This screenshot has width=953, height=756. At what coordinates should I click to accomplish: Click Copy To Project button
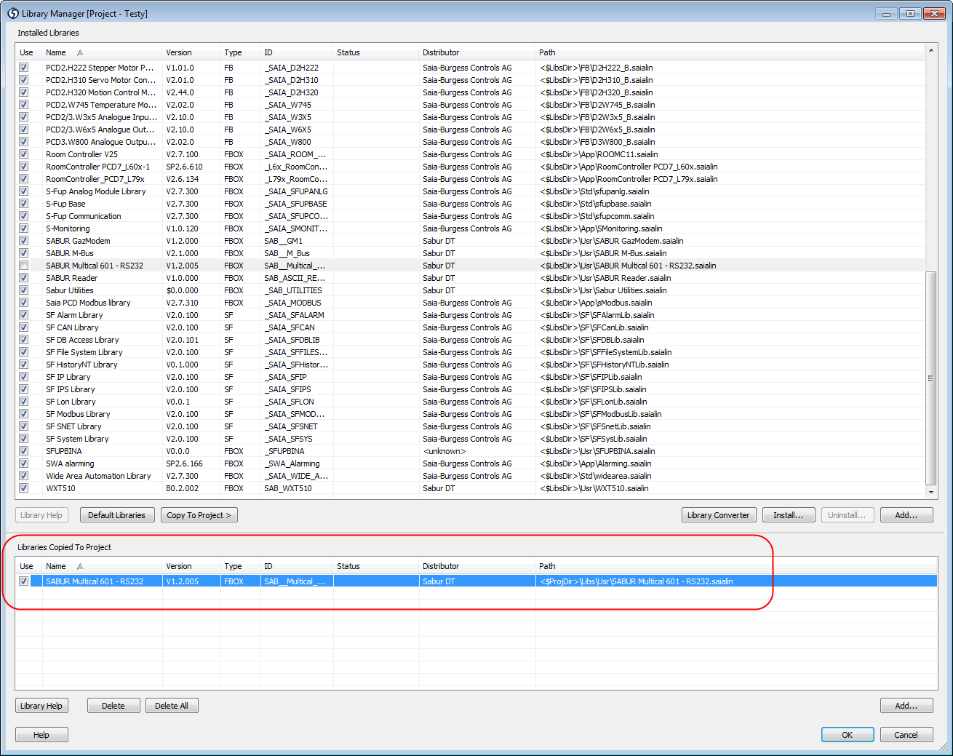(x=199, y=515)
